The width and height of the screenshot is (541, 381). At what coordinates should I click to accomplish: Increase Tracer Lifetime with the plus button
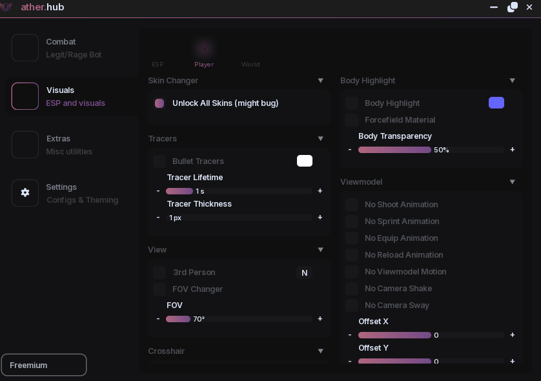(x=320, y=191)
